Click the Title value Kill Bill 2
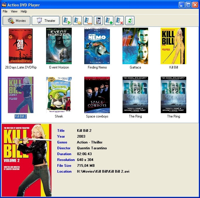Screen dimensions: 200x198 (x=84, y=131)
